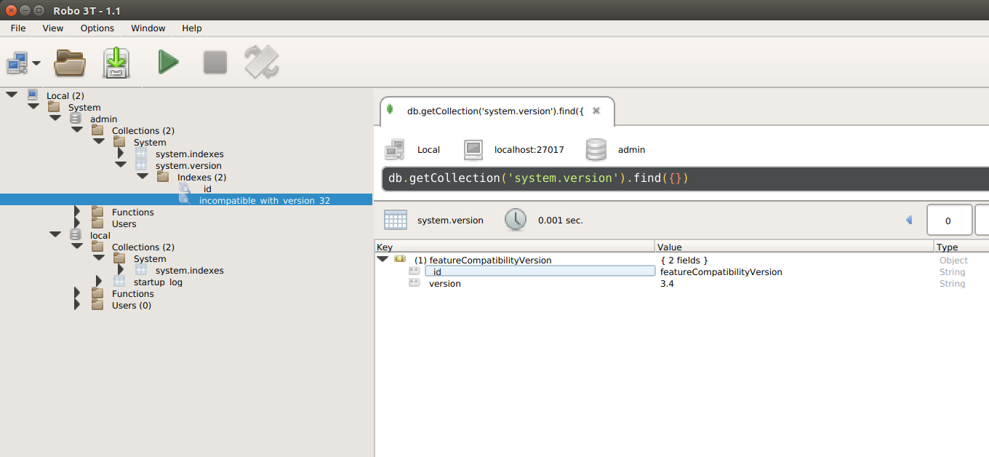Click the query text input field

(x=684, y=178)
